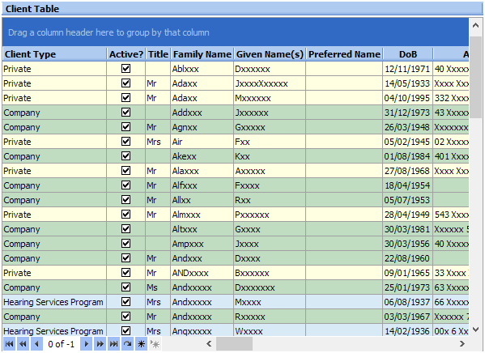Image resolution: width=485 pixels, height=353 pixels.
Task: Toggle Active checkbox for Alfxxx row
Action: [126, 185]
